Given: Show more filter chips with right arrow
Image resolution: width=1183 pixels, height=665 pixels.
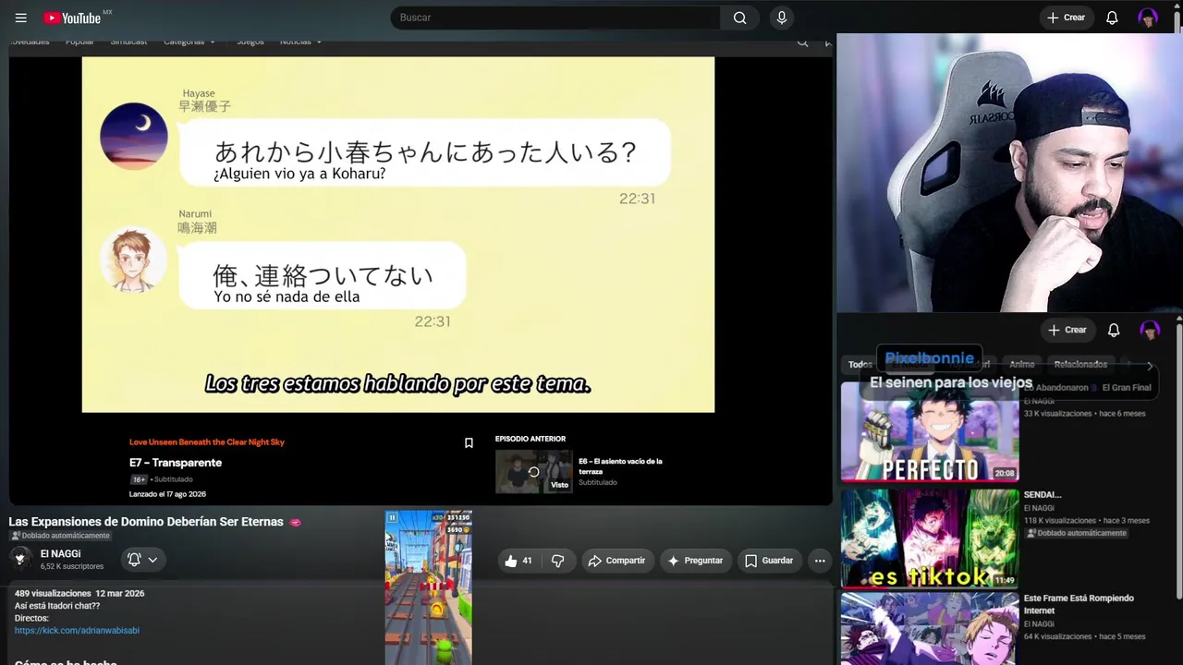Looking at the screenshot, I should (x=1150, y=365).
